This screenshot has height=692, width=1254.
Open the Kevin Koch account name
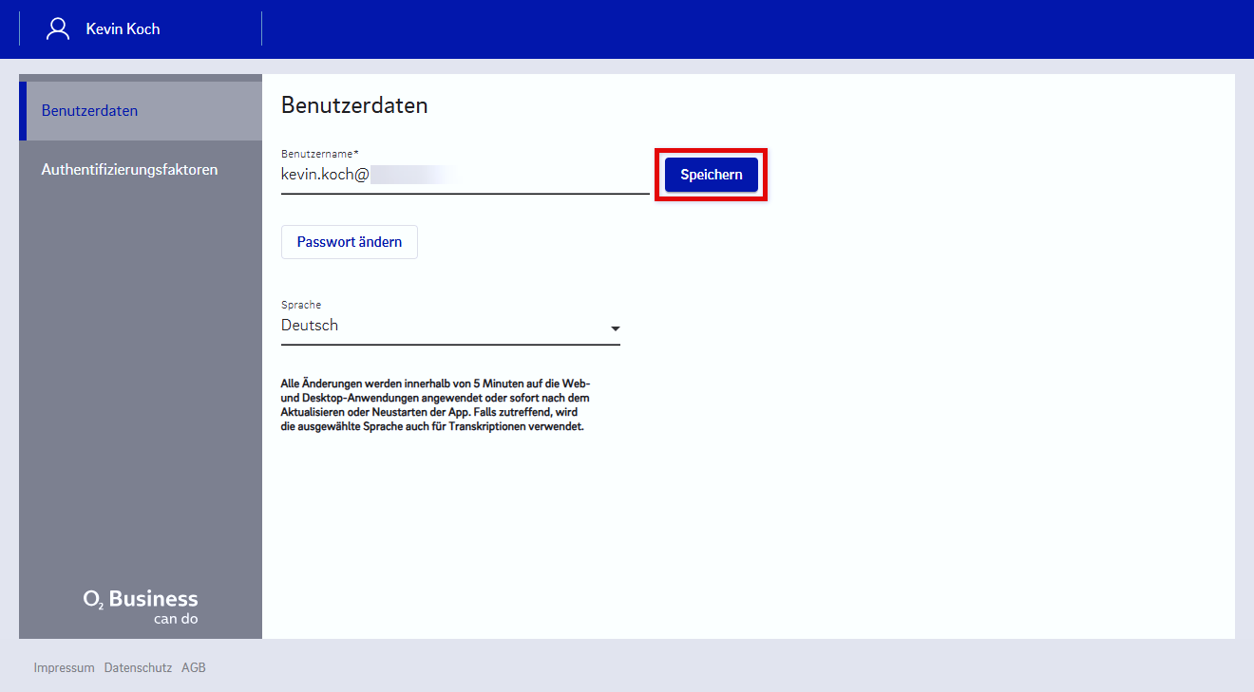point(123,29)
